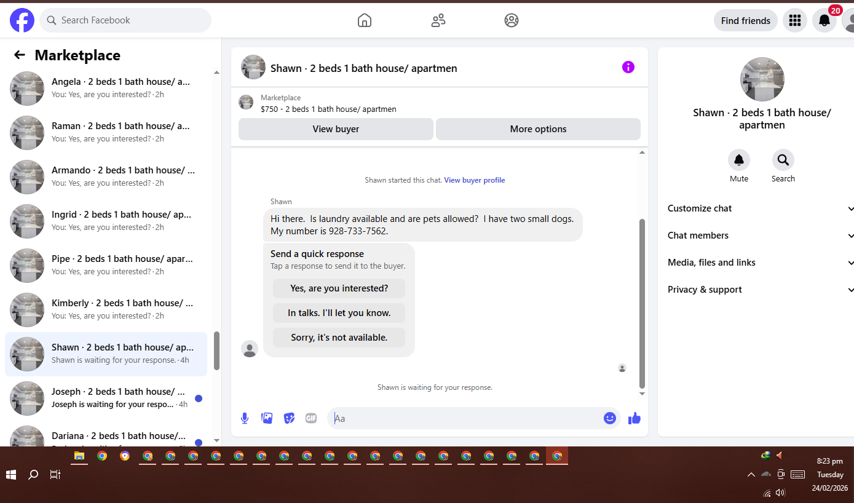The width and height of the screenshot is (854, 503).
Task: Open Joseph's unread conversation
Action: 106,398
